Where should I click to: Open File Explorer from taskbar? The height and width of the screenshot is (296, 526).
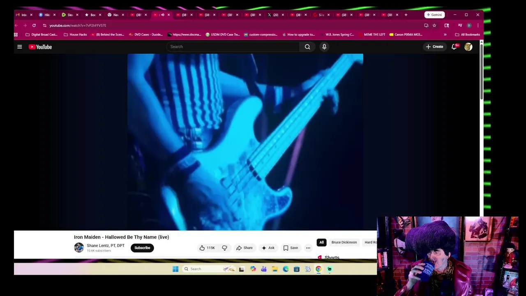tap(275, 269)
